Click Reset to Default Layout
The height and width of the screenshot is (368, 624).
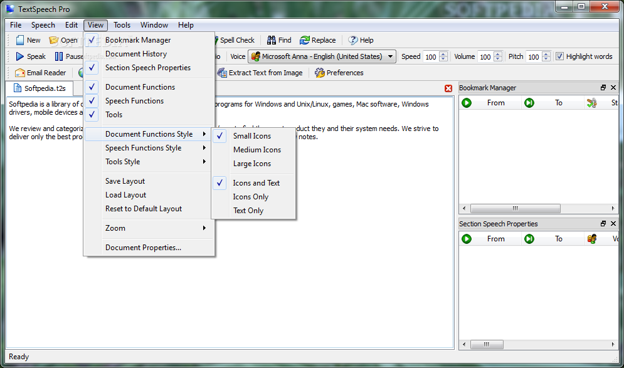[149, 209]
